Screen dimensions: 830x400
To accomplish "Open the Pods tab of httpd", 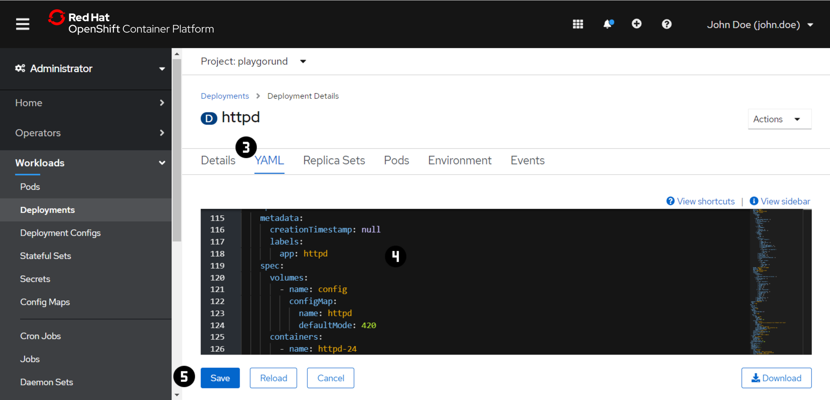I will pos(397,161).
